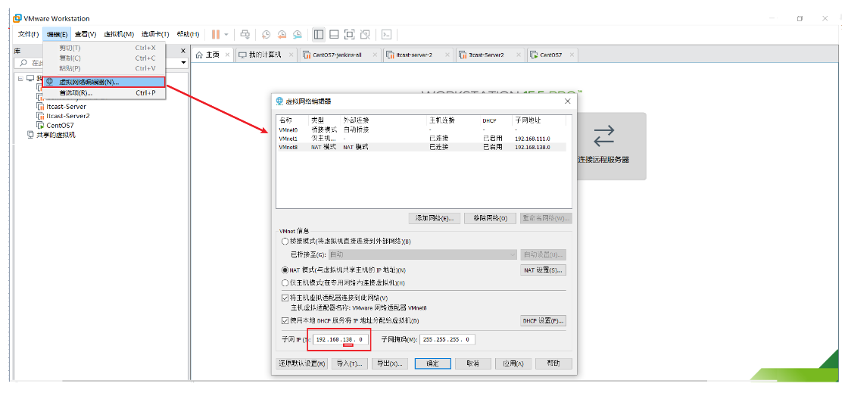Viewport: 851px width, 393px height.
Task: Select NAT 模式 radio button
Action: click(x=285, y=270)
